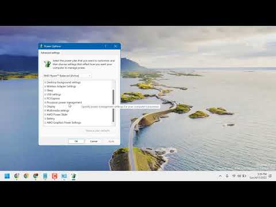This screenshot has height=207, width=276.
Task: Select the Battery row
Action: pos(51,118)
